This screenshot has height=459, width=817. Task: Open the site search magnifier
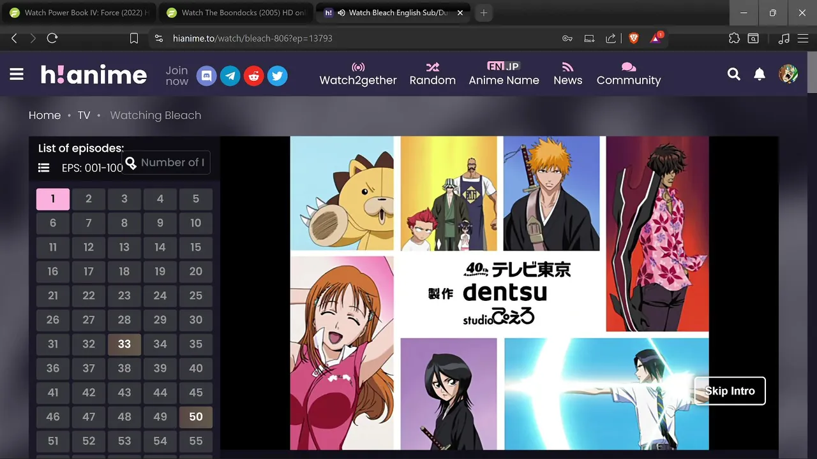click(734, 75)
